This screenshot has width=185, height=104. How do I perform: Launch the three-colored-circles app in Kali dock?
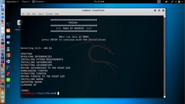pos(8,61)
